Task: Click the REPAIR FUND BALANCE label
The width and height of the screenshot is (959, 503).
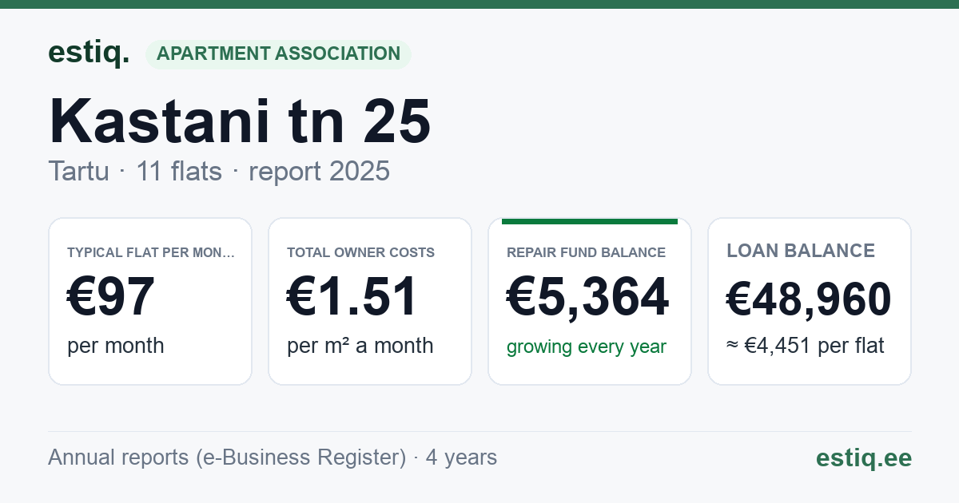Action: (586, 252)
